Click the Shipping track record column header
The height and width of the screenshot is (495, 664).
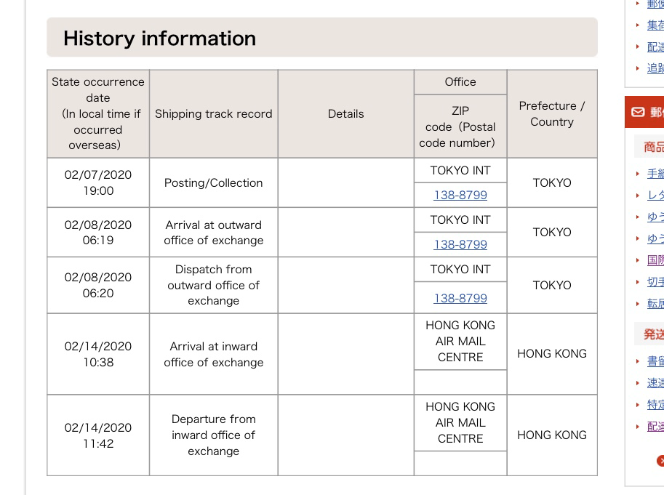coord(213,114)
